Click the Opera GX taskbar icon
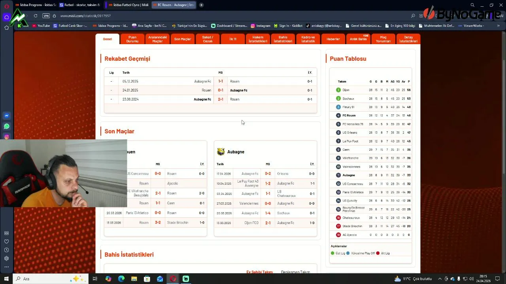This screenshot has width=506, height=284. pos(173,279)
